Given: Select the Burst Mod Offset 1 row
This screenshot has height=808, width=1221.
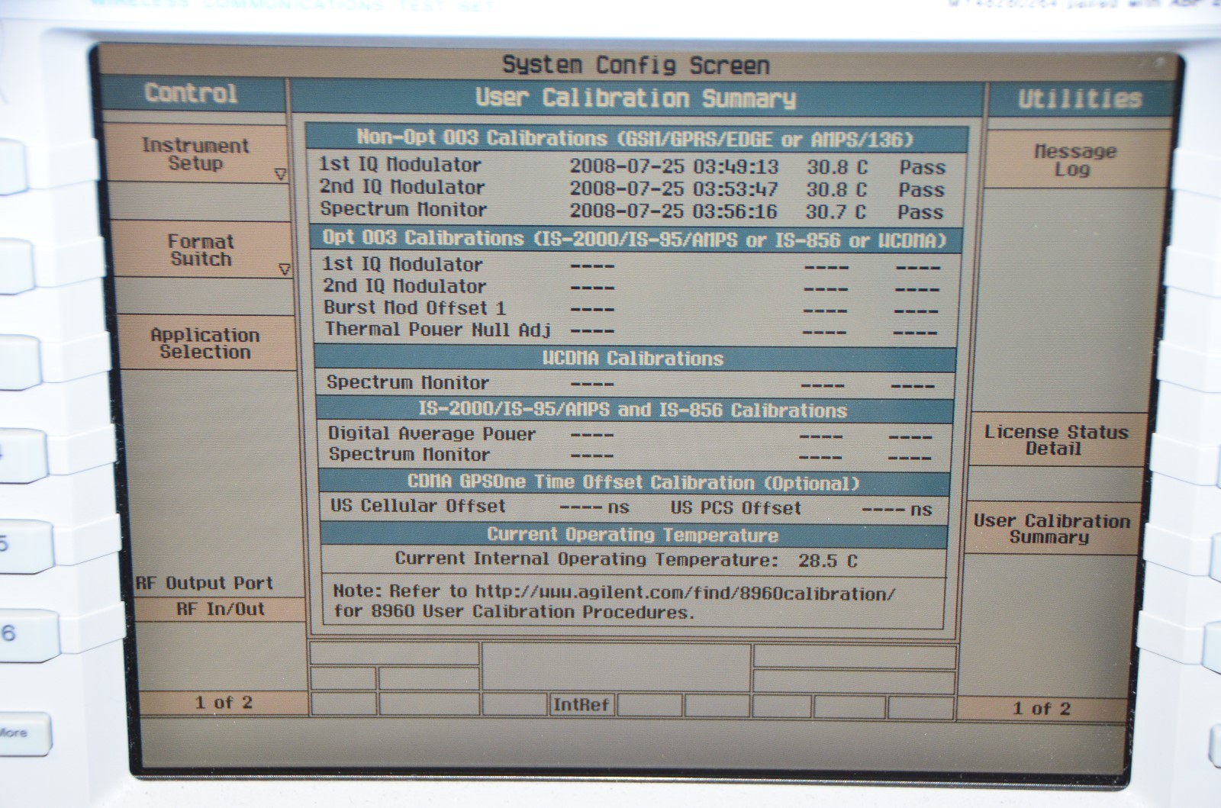Looking at the screenshot, I should pos(414,308).
